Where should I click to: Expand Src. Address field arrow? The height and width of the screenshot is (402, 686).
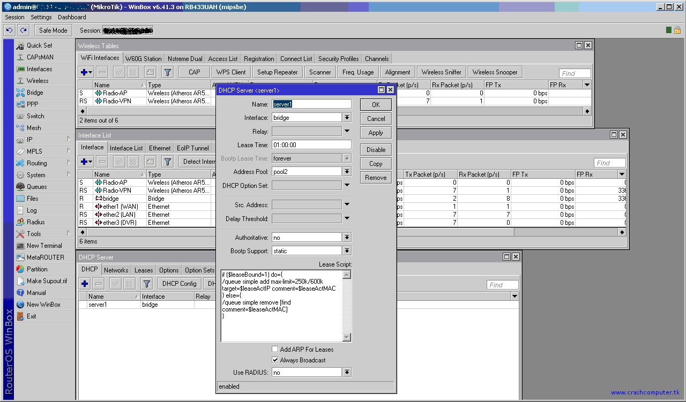click(x=347, y=204)
